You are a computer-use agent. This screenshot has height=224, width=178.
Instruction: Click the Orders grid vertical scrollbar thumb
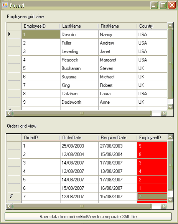coord(170,165)
